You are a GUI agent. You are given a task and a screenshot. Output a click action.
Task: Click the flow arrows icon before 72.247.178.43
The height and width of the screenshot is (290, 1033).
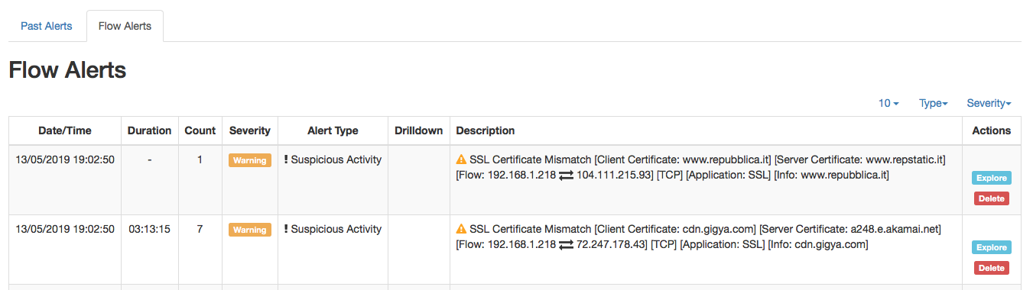click(x=566, y=245)
